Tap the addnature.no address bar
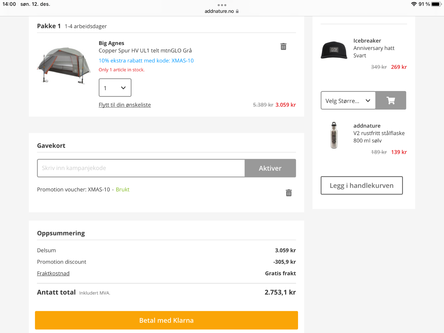Viewport: 444px width, 333px height. [x=219, y=11]
